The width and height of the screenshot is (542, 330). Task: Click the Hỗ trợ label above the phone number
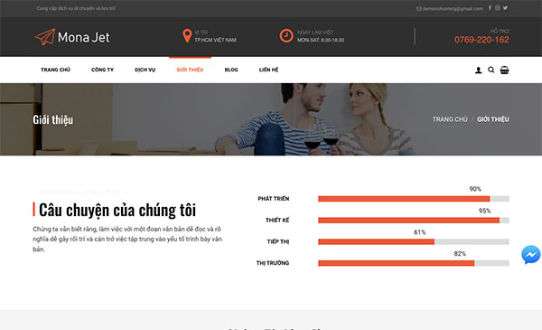click(x=500, y=31)
